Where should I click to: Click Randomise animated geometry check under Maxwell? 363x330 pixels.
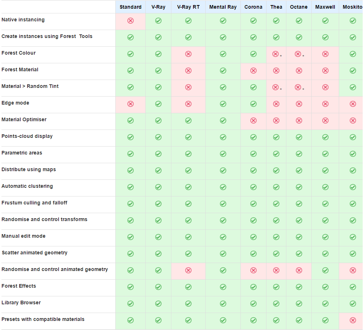click(x=325, y=270)
